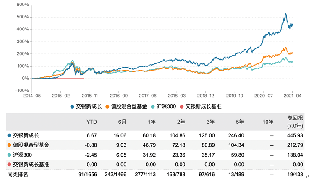Toggle 沪深300 series in chart legend
This screenshot has height=180, width=309.
coord(163,106)
